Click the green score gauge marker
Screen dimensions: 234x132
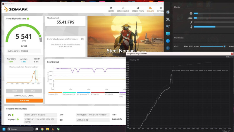coord(40,36)
